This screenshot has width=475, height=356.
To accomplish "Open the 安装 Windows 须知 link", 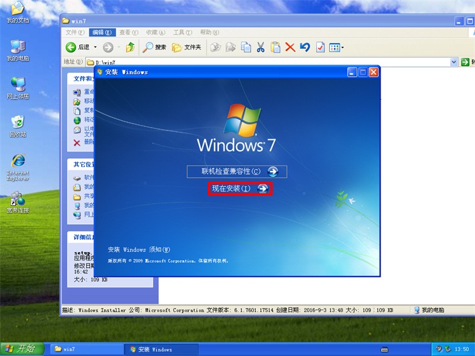I will pos(139,250).
